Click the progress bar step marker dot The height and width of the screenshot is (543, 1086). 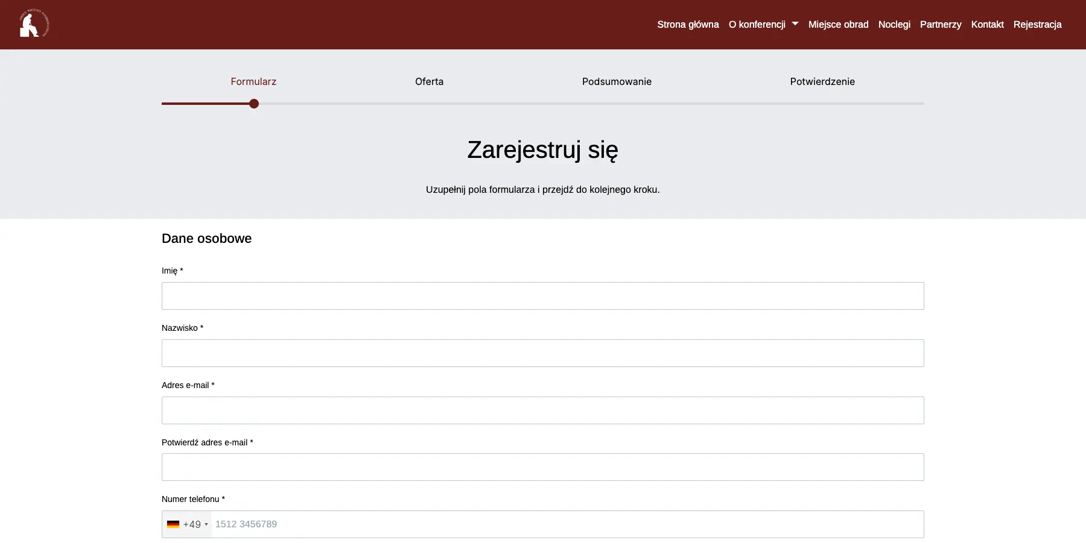(x=254, y=104)
